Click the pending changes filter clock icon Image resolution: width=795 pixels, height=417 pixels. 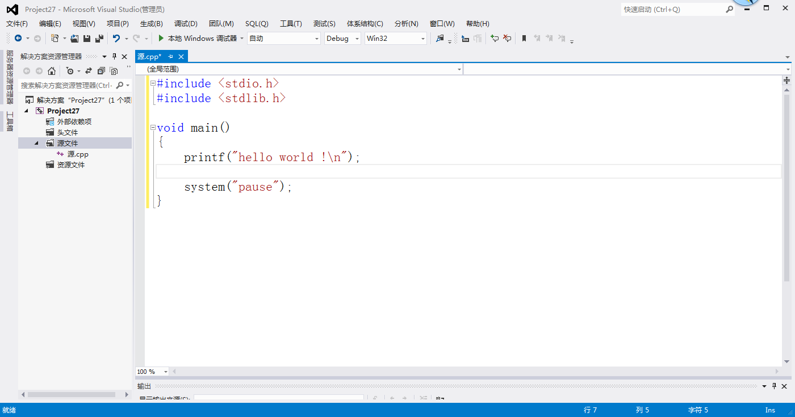(x=70, y=71)
